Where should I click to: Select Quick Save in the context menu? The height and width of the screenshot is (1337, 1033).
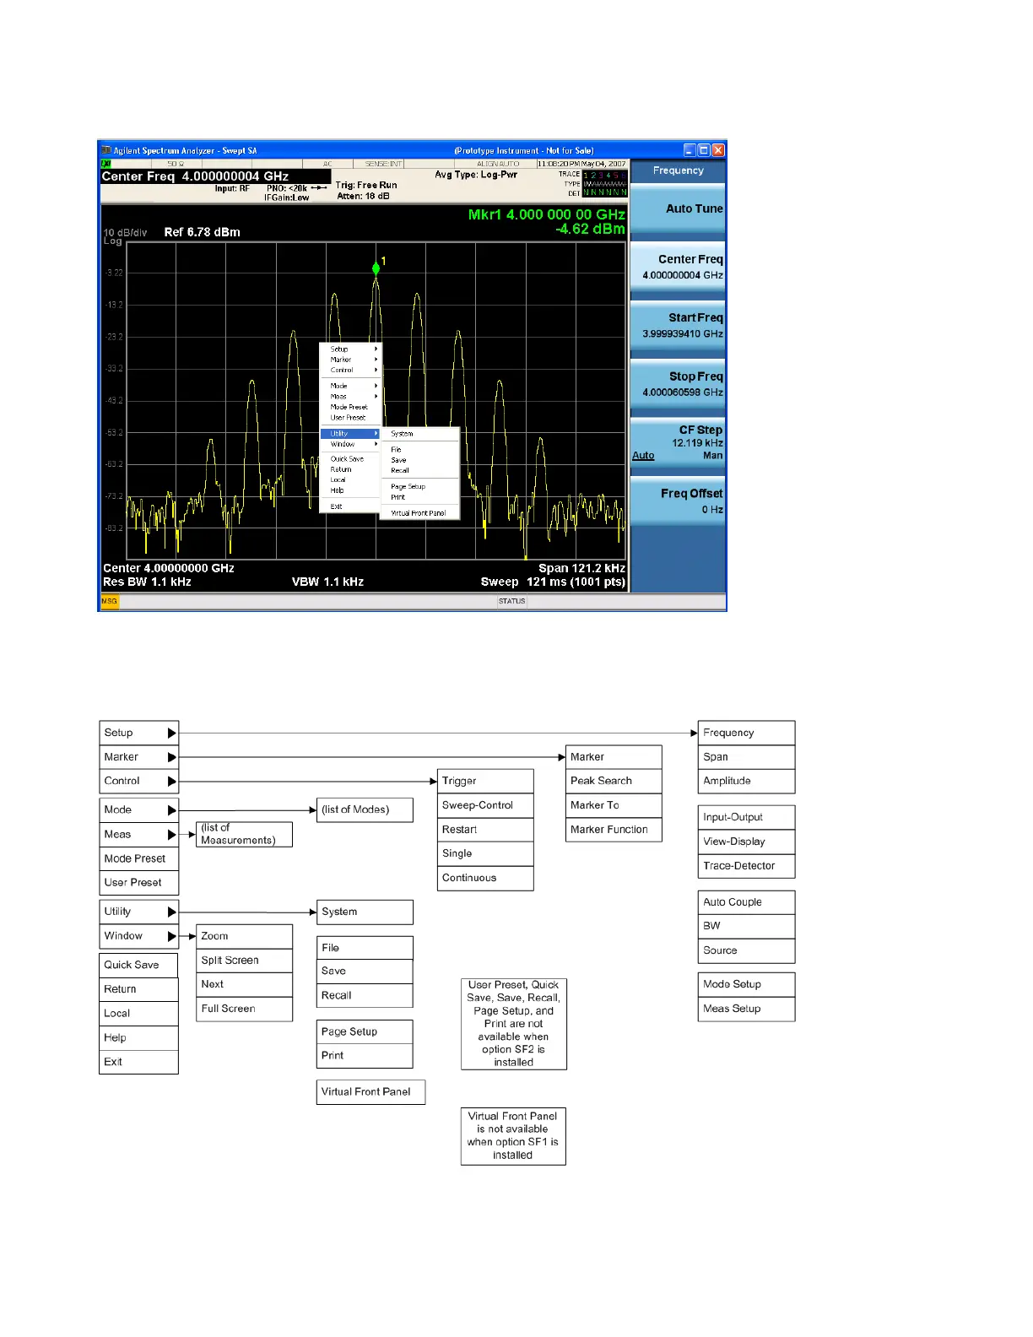click(x=348, y=459)
